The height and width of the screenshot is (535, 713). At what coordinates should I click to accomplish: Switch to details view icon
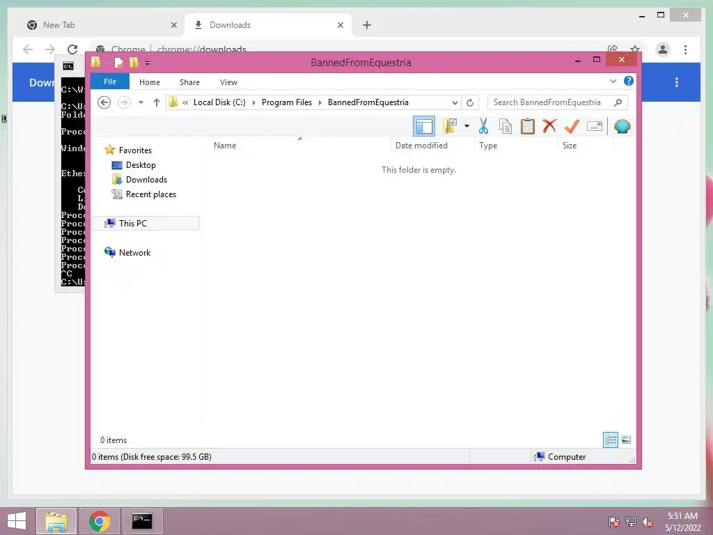click(x=610, y=440)
